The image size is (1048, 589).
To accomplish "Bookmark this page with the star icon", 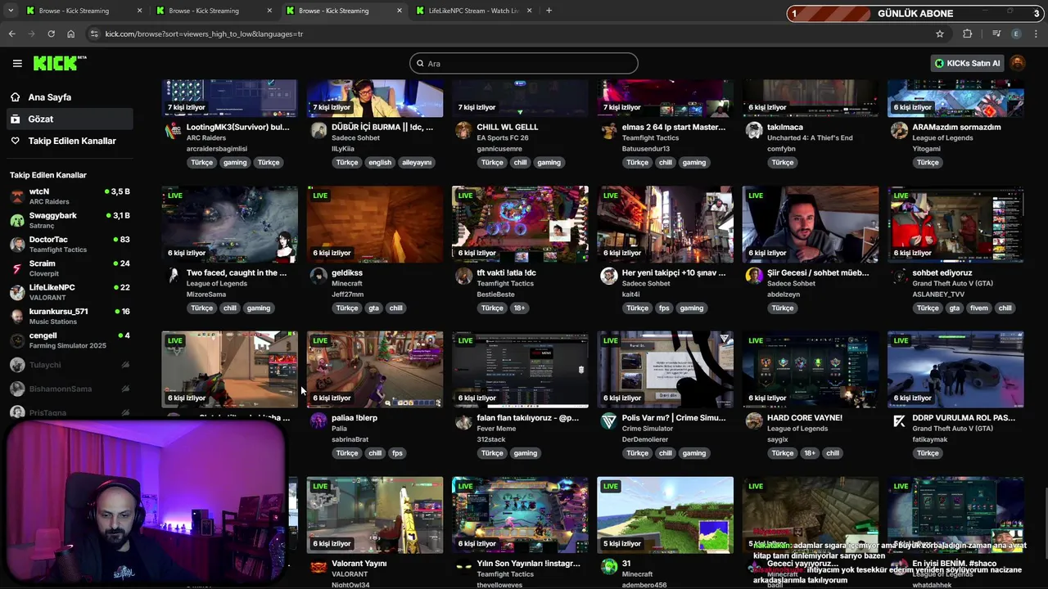I will tap(940, 34).
